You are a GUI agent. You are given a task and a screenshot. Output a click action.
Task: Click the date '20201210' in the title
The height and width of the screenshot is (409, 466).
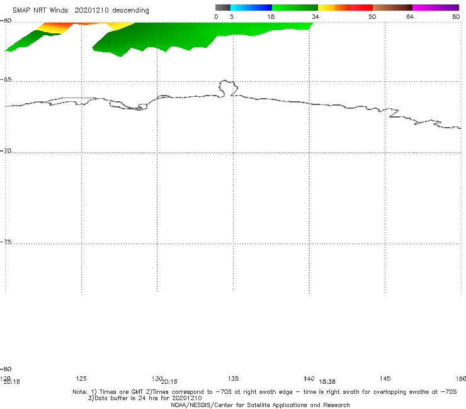[x=91, y=10]
